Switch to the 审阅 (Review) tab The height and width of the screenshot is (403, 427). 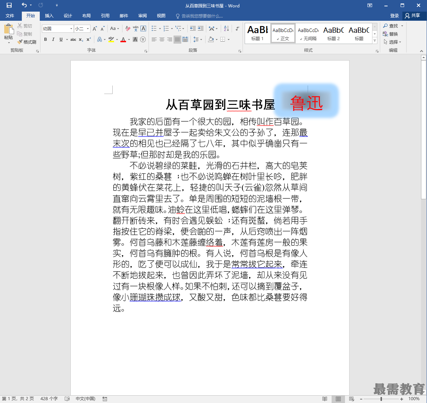[143, 16]
